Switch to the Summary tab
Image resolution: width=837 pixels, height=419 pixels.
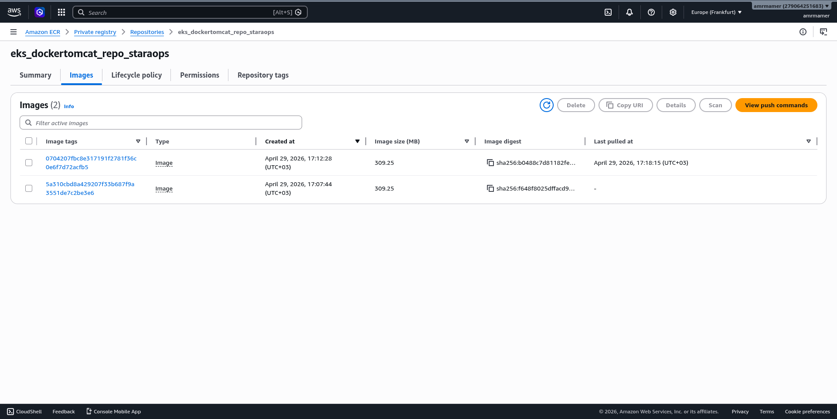point(35,75)
